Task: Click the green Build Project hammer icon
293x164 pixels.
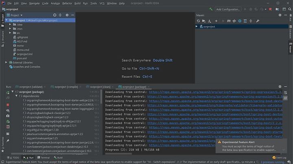Action: point(211,9)
